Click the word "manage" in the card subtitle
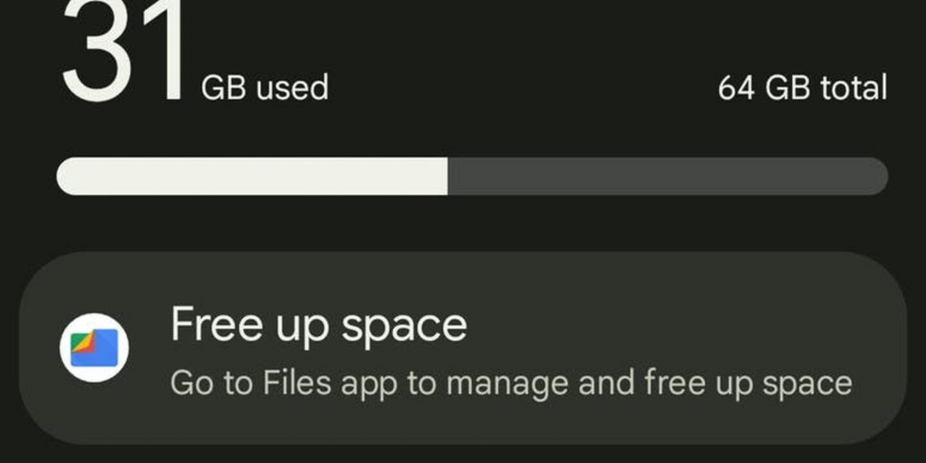The image size is (926, 463). pyautogui.click(x=507, y=384)
